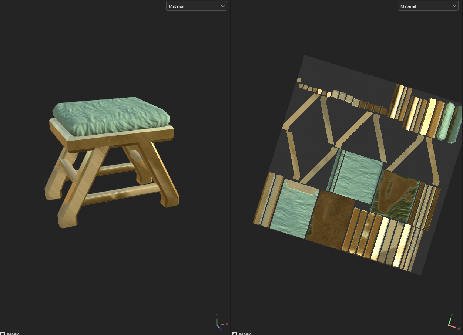Select the green cushion on the stool model
Image resolution: width=463 pixels, height=335 pixels.
pyautogui.click(x=111, y=116)
